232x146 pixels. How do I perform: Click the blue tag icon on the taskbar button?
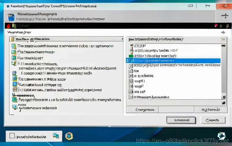[56, 136]
